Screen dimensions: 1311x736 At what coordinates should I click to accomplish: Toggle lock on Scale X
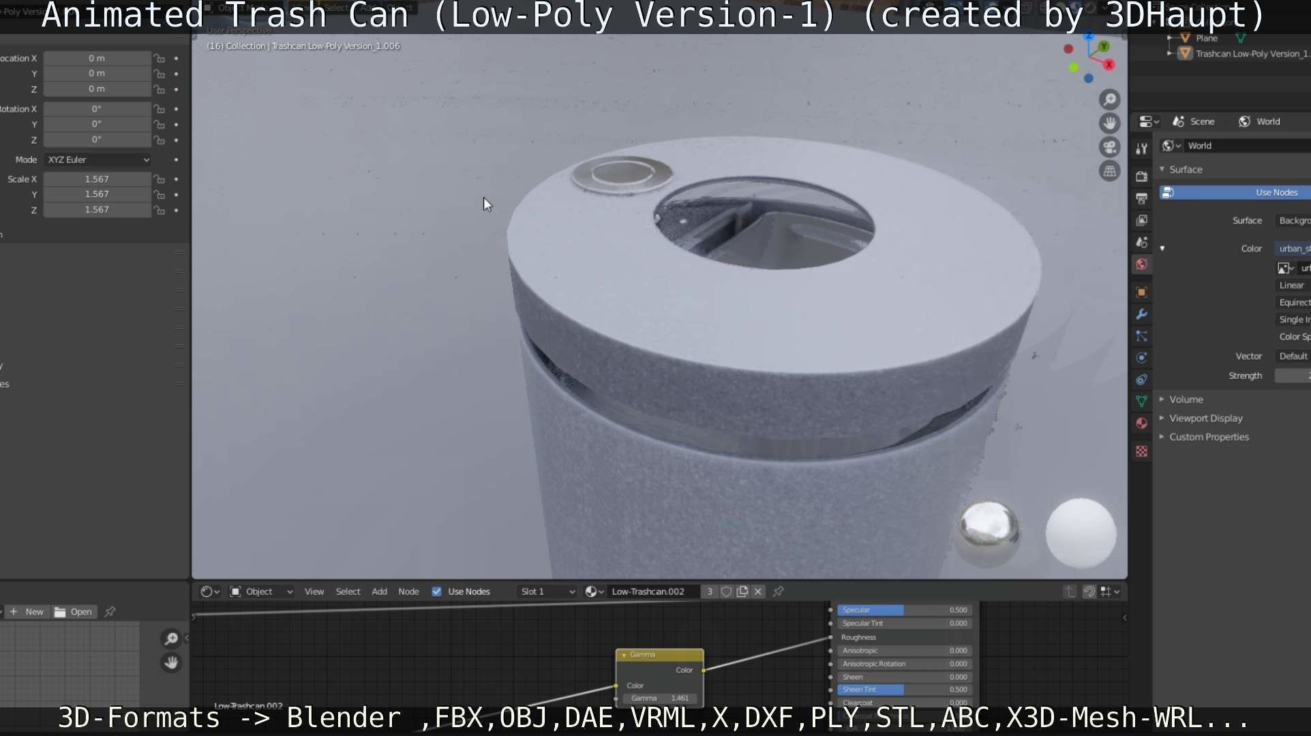[x=160, y=179]
